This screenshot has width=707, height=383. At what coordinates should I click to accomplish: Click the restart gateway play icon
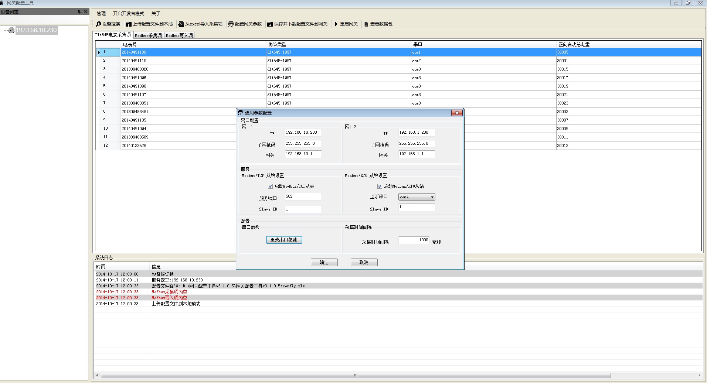(336, 24)
